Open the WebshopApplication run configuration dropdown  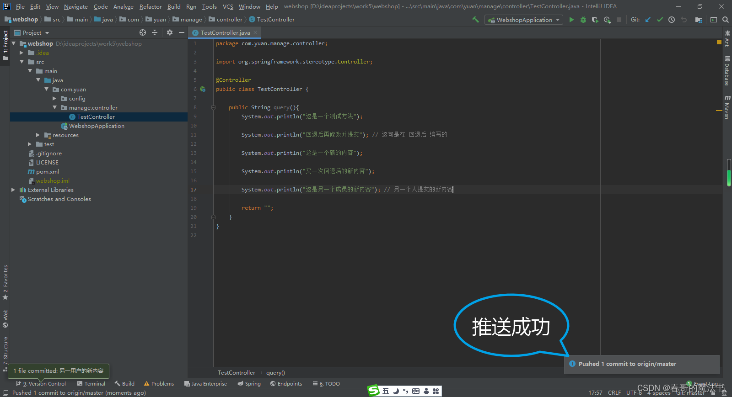[523, 20]
